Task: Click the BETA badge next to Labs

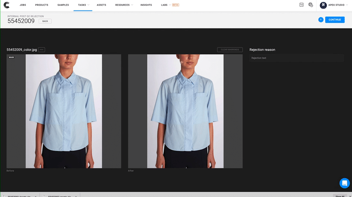Action: (x=176, y=5)
